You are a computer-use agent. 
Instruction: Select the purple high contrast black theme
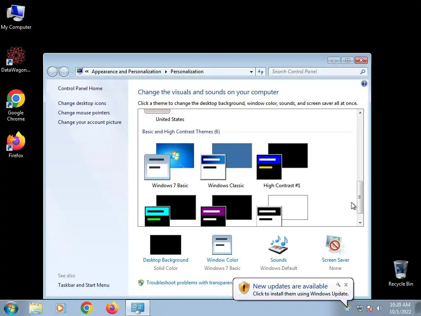coord(226,211)
